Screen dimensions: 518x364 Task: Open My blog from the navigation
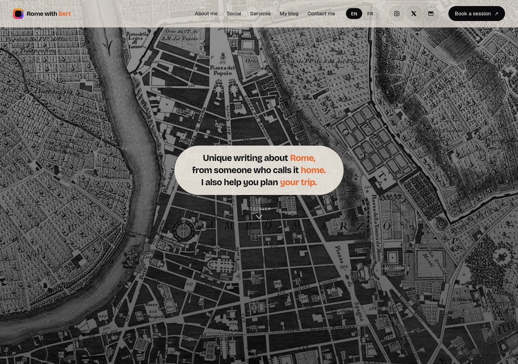pos(289,14)
